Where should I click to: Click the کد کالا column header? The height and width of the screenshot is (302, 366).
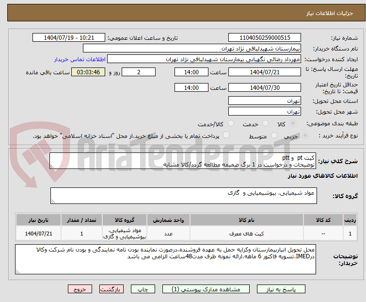(323, 220)
